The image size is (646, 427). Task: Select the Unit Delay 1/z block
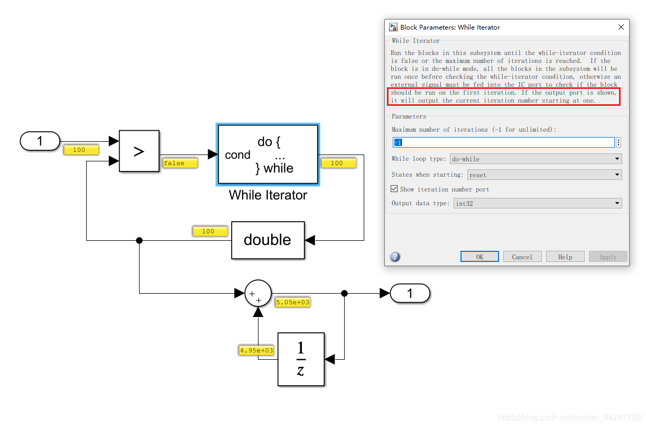301,359
